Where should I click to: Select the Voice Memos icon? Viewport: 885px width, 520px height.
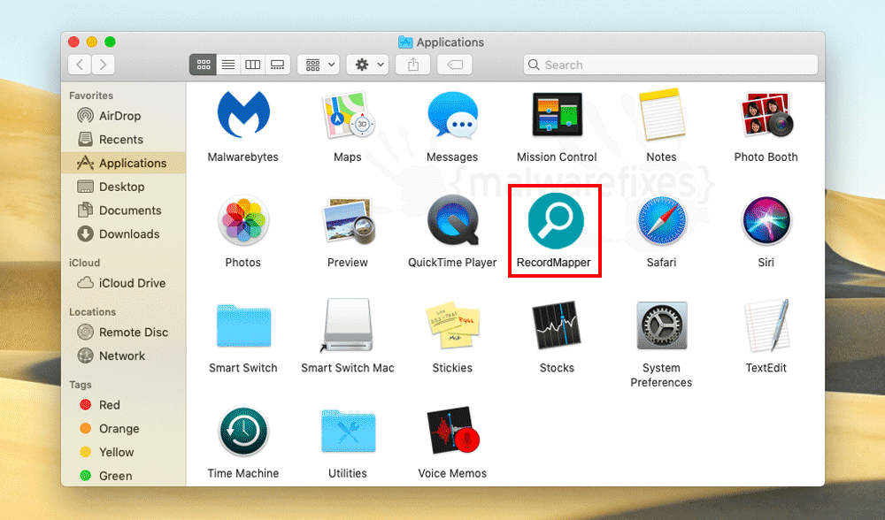coord(452,431)
